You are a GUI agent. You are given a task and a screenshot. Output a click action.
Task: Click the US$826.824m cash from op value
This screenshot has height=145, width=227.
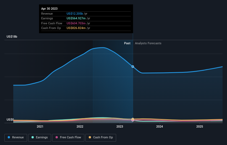click(x=76, y=28)
